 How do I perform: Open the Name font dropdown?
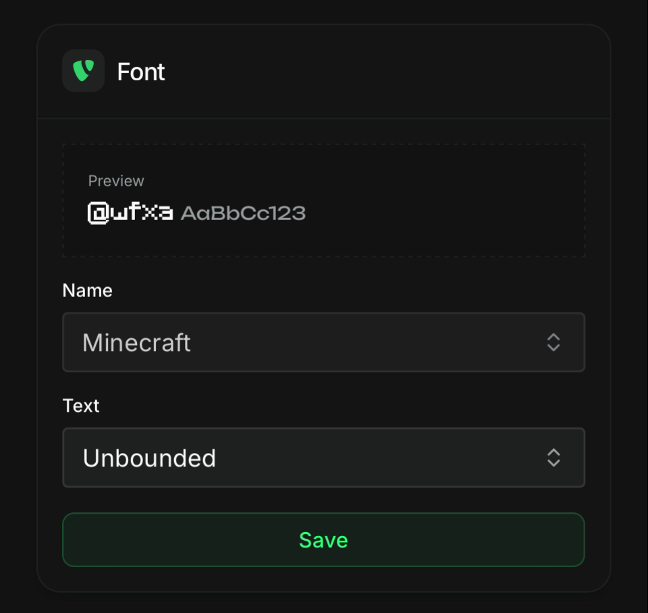[x=323, y=342]
